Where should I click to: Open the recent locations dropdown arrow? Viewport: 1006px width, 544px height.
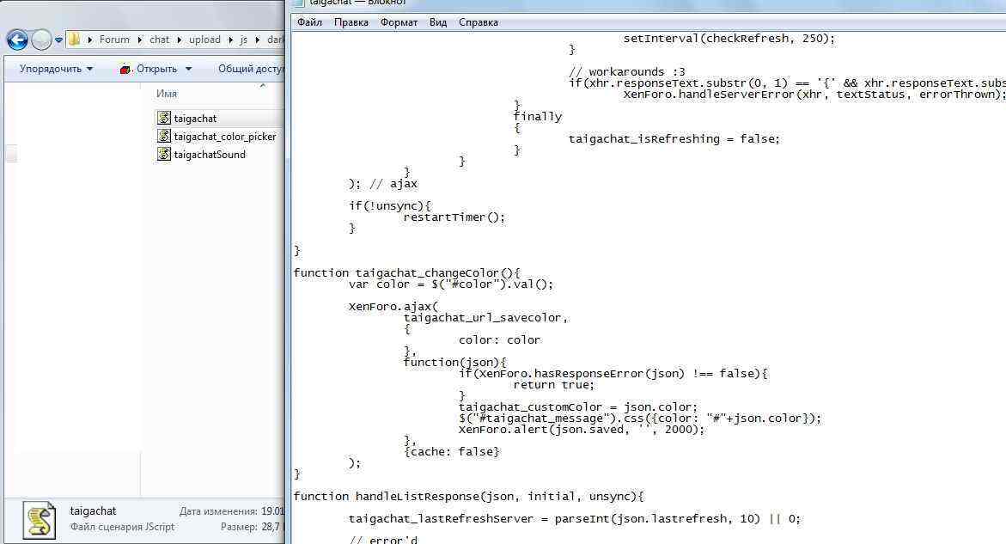[59, 40]
